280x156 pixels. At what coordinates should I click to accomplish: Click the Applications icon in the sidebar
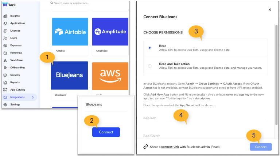click(x=5, y=23)
